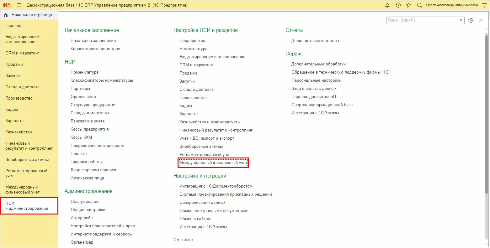Image resolution: width=490 pixels, height=248 pixels.
Task: Open the hamburger main menu
Action: coord(19,5)
